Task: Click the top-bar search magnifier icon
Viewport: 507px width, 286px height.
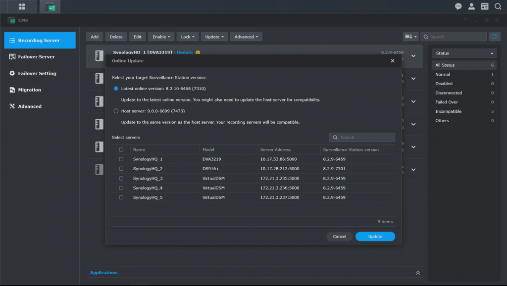Action: coord(498,6)
